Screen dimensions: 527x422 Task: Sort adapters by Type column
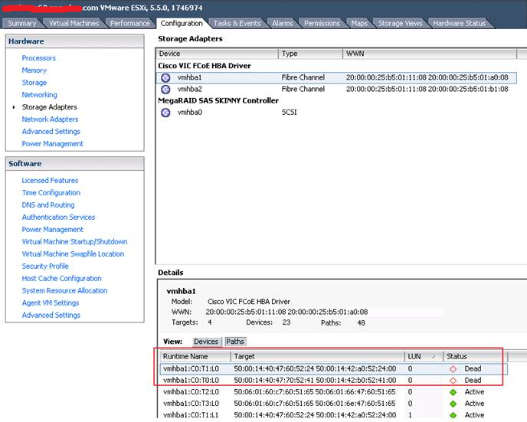tap(310, 54)
